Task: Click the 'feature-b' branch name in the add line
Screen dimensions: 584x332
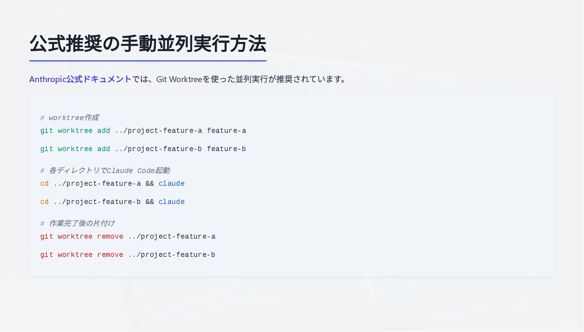Action: 226,149
